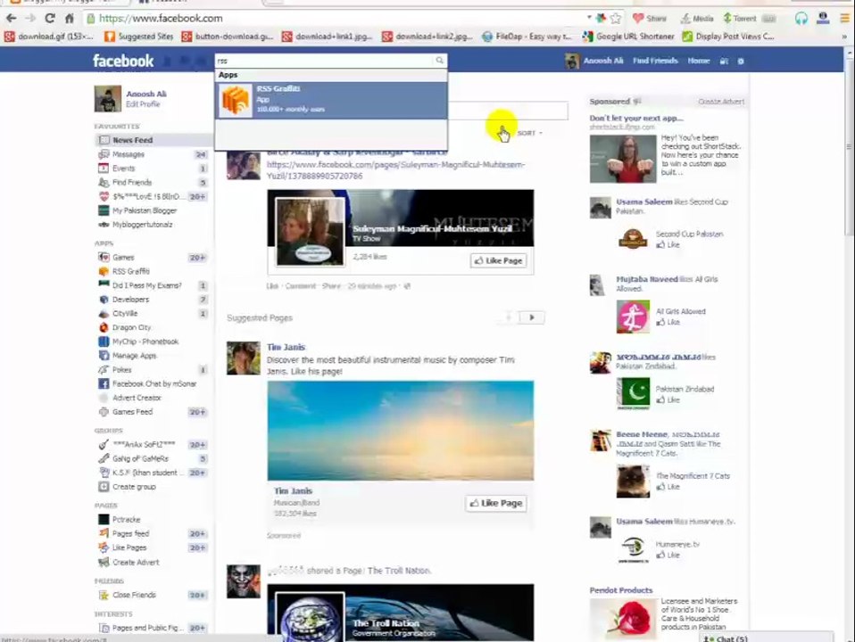
Task: Click the Events calendar icon in sidebar
Action: tap(104, 169)
